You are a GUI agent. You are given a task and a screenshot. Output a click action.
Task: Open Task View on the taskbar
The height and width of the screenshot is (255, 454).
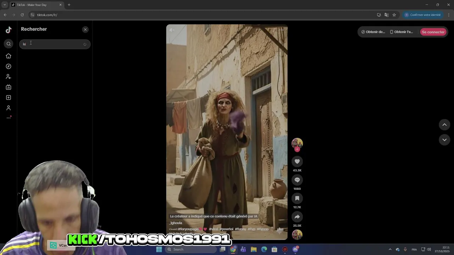pos(223,249)
